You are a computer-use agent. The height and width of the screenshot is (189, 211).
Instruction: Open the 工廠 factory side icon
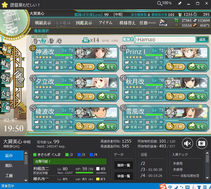[5, 106]
